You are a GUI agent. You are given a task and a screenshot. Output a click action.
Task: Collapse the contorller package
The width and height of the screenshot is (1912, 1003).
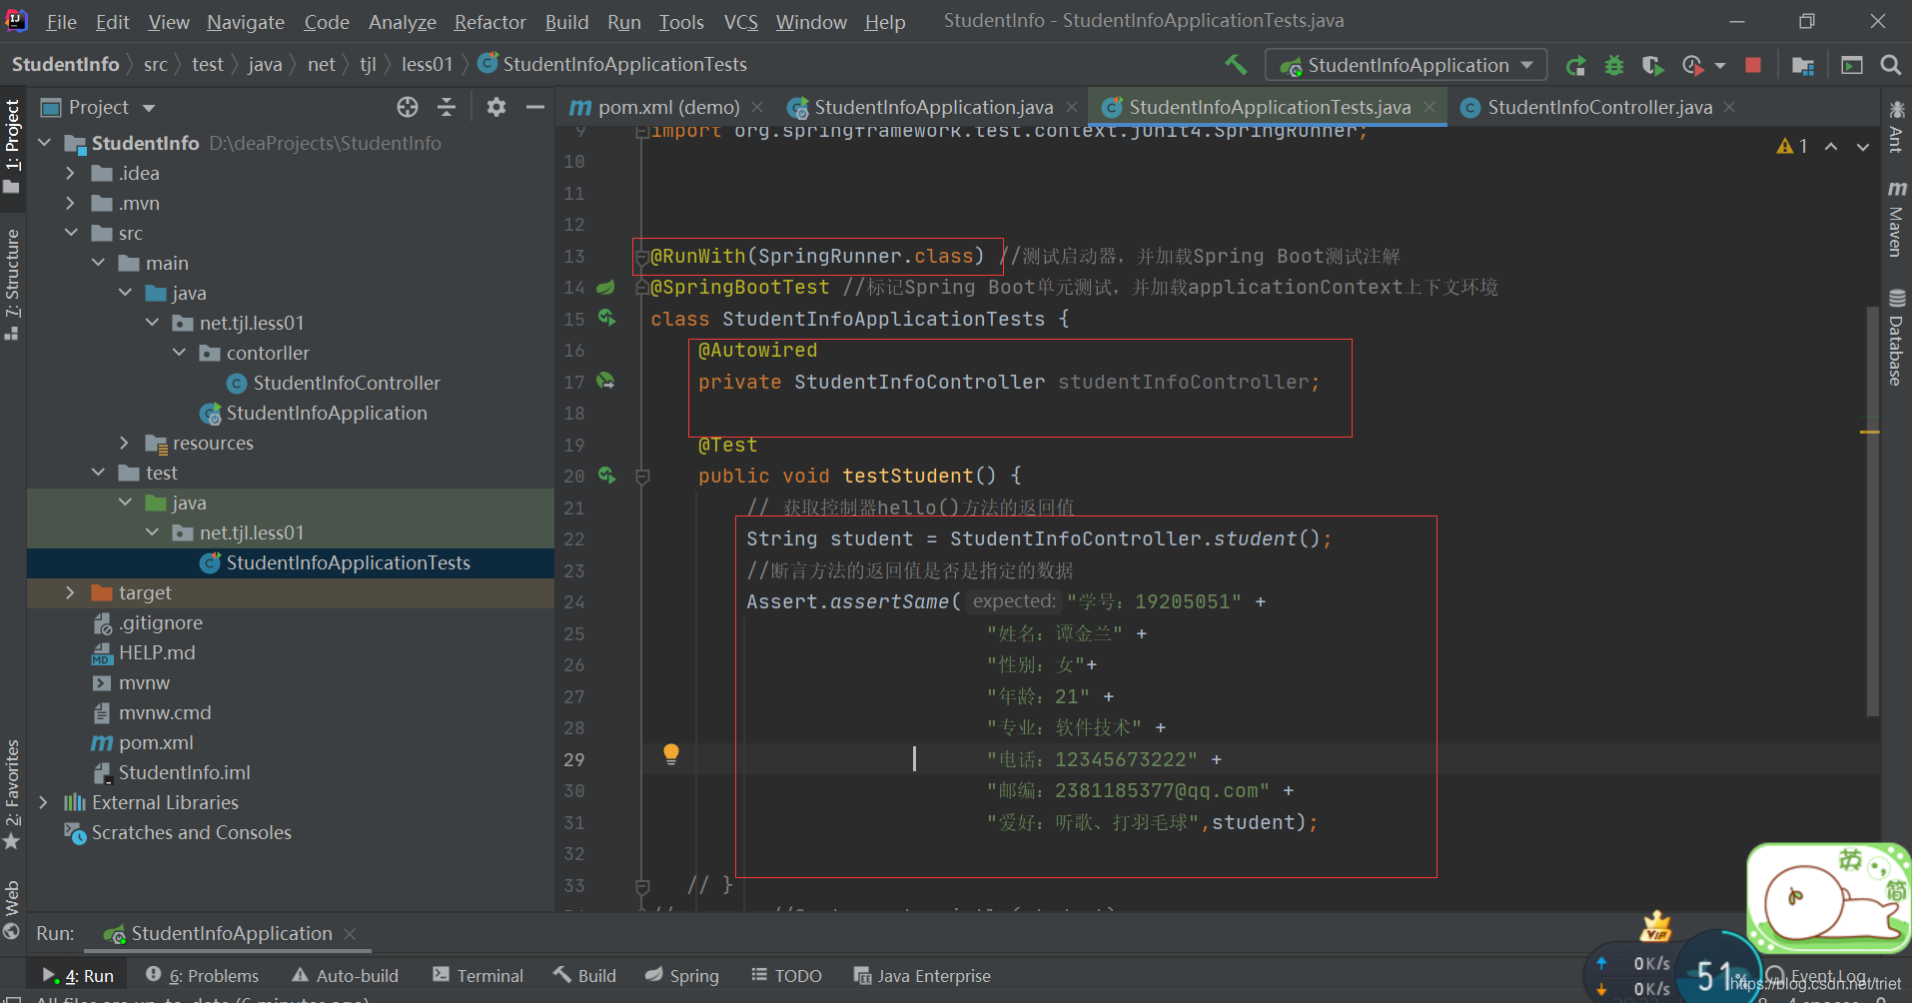click(x=179, y=353)
